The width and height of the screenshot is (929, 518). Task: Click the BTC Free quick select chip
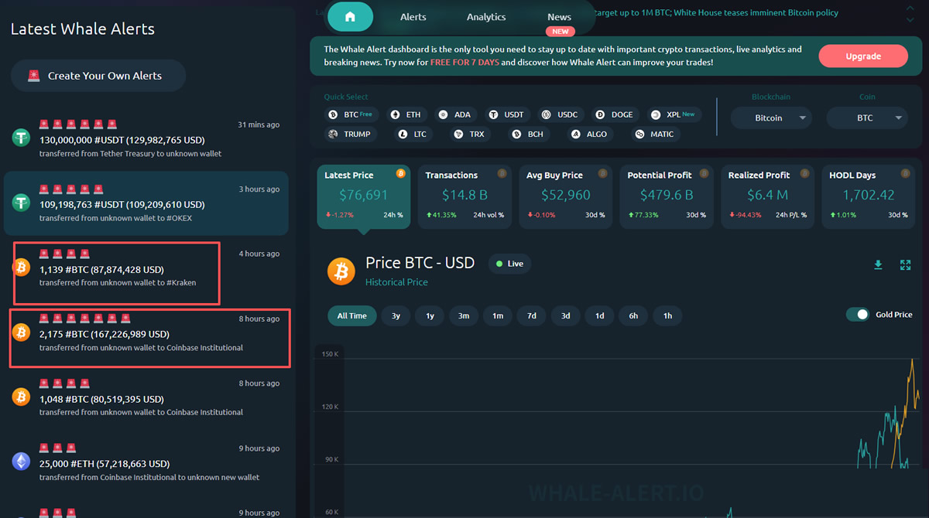351,114
